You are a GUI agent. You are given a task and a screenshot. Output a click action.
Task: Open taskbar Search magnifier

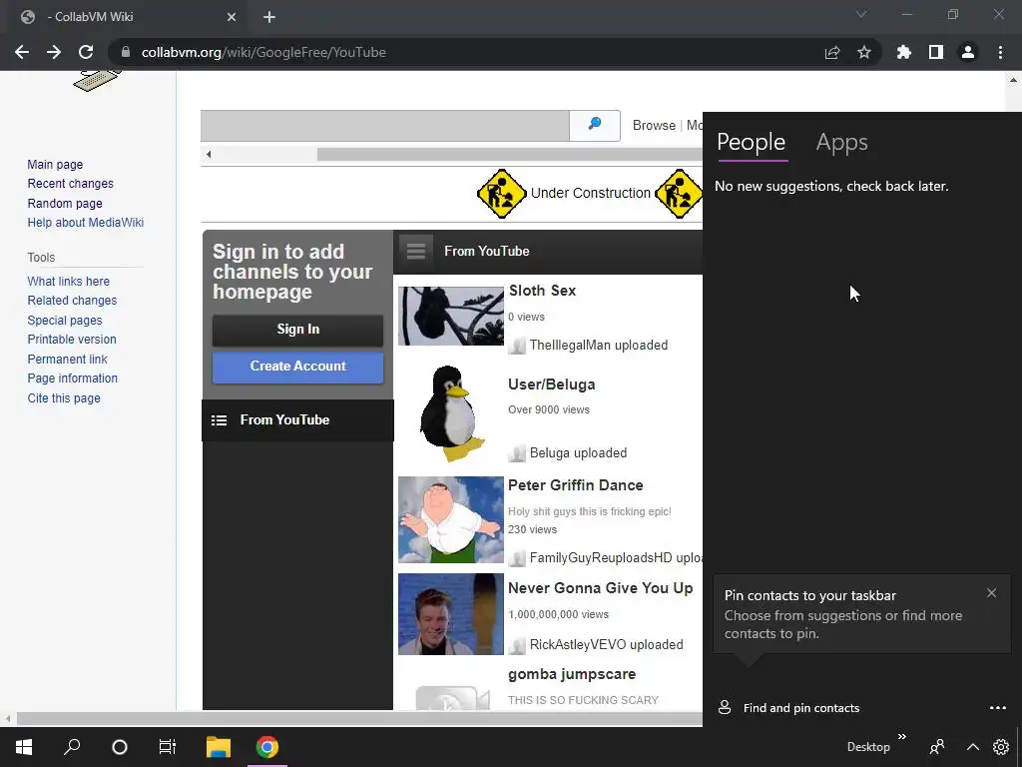72,747
